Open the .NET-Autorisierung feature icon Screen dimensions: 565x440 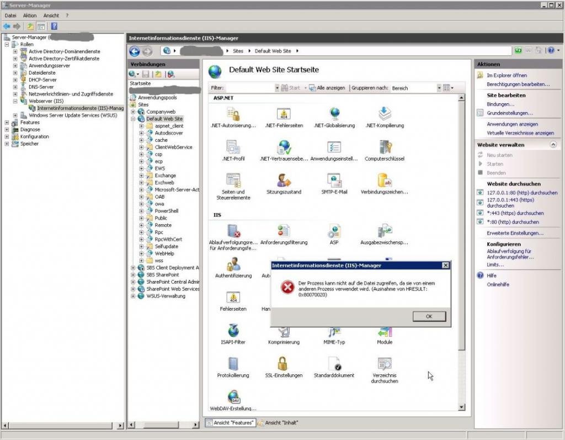(x=233, y=114)
